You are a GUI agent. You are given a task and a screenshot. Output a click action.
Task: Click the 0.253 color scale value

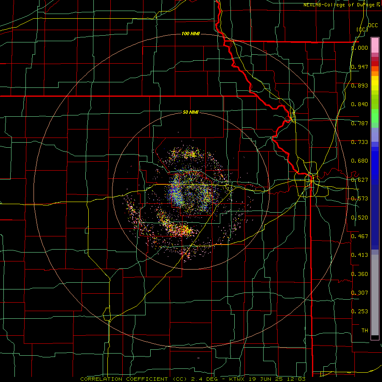coord(360,312)
